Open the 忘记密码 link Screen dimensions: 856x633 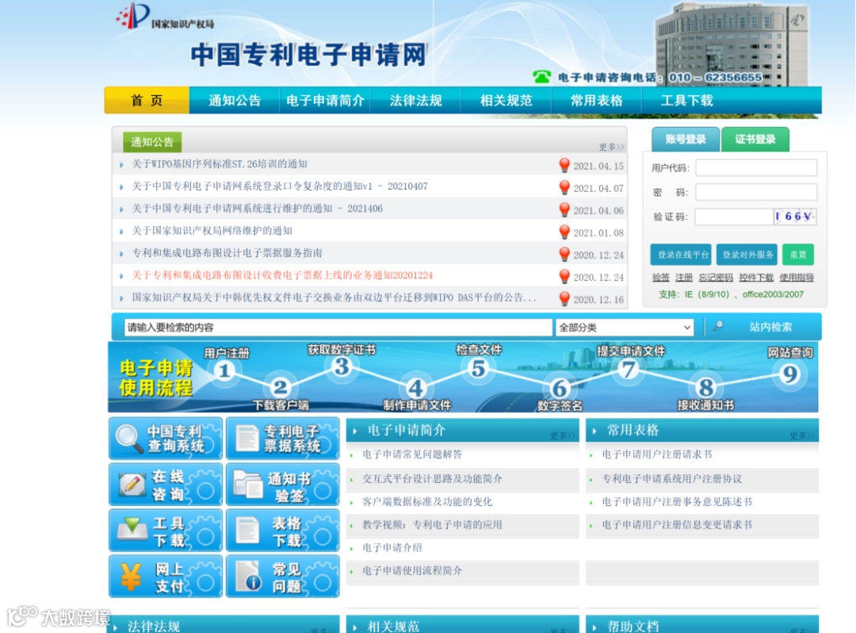pos(716,278)
